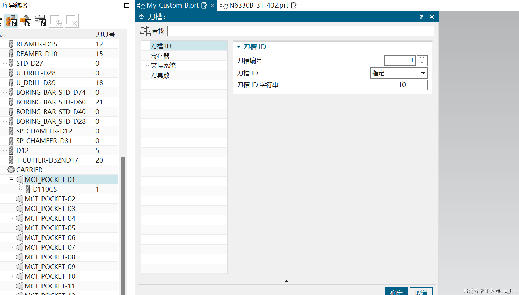The width and height of the screenshot is (519, 295).
Task: Select MCT_POCKET-06 in the tree
Action: coord(50,238)
